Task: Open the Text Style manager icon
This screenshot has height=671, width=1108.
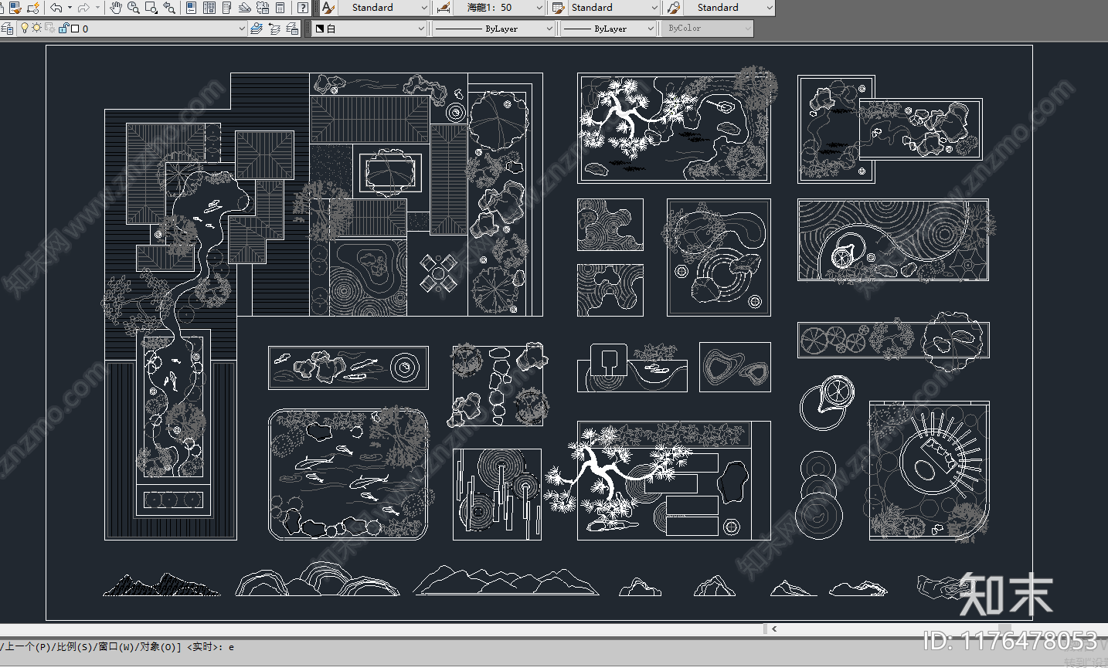Action: (328, 8)
